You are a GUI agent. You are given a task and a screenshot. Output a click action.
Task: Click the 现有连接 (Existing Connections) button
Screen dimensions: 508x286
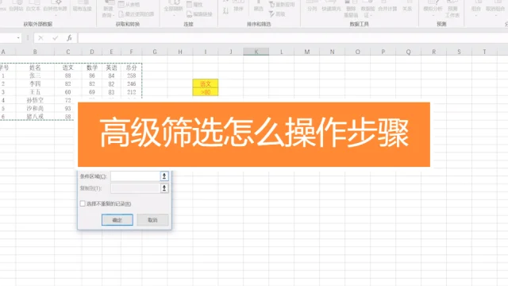tap(82, 6)
